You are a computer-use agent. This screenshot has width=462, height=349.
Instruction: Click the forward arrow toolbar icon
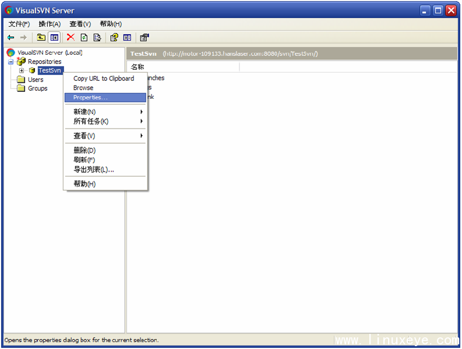tap(23, 37)
